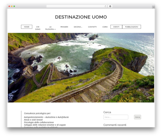
Task: Open the EVENTI menu button
Action: 116,27
